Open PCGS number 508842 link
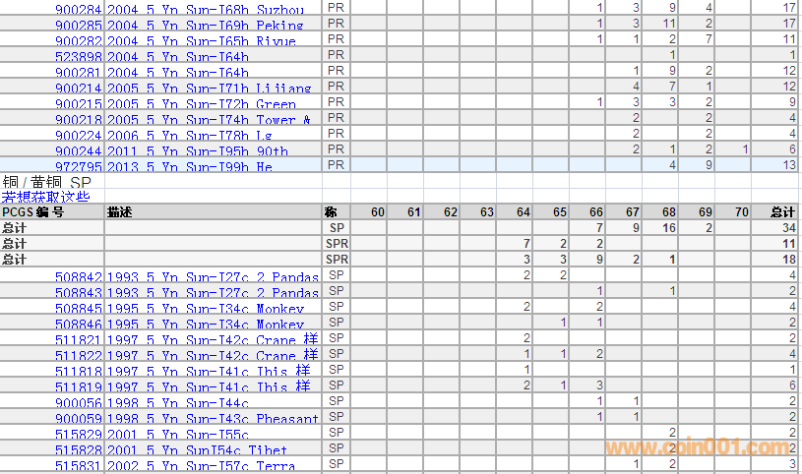The image size is (802, 474). (x=78, y=278)
